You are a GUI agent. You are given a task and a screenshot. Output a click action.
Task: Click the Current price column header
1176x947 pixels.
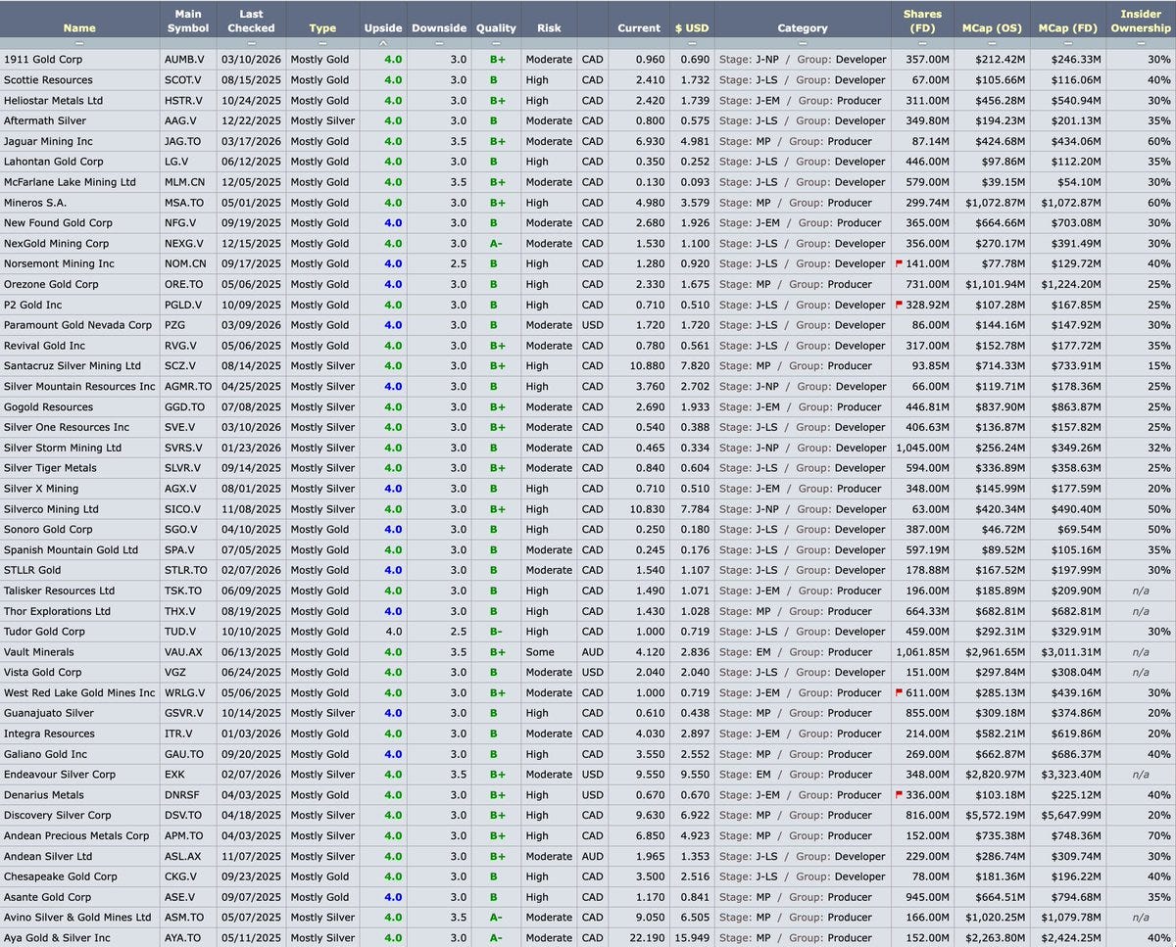(639, 28)
